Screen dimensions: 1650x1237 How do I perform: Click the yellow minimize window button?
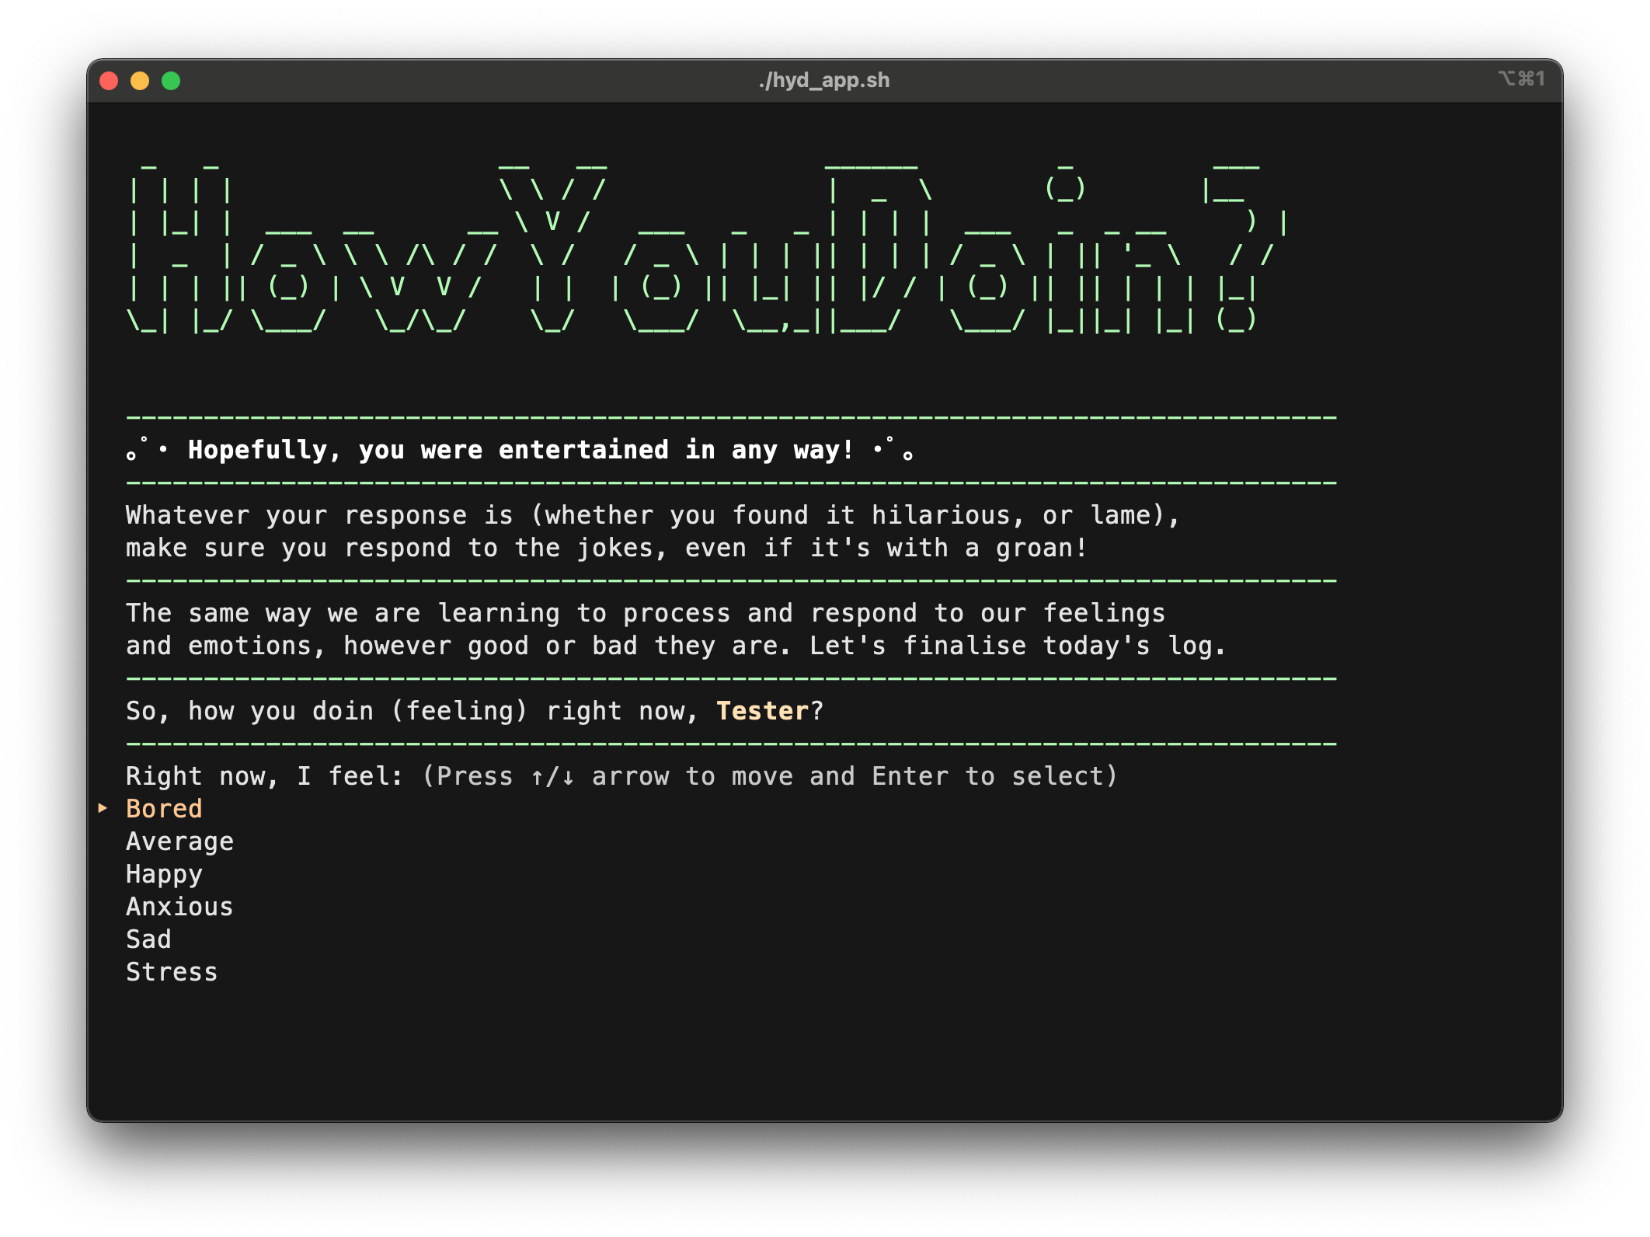(140, 81)
